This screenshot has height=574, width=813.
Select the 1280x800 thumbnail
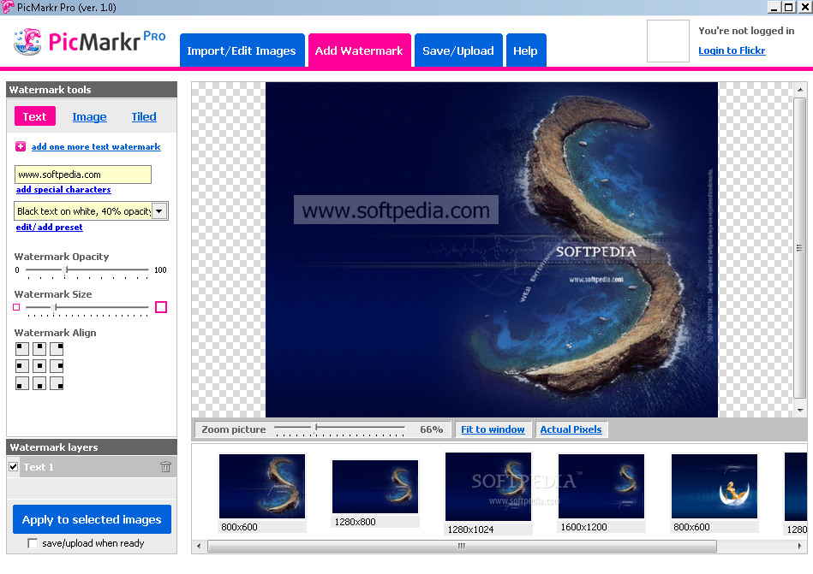(375, 487)
